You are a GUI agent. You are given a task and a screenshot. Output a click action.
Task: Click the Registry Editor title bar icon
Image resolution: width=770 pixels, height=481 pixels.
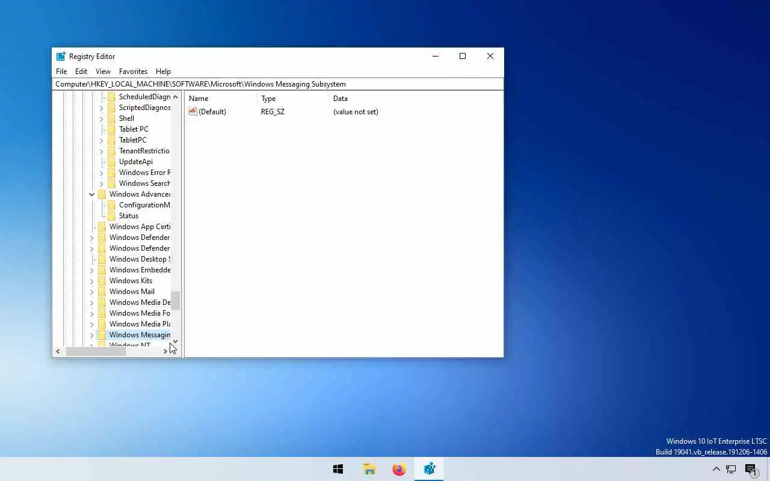click(61, 57)
